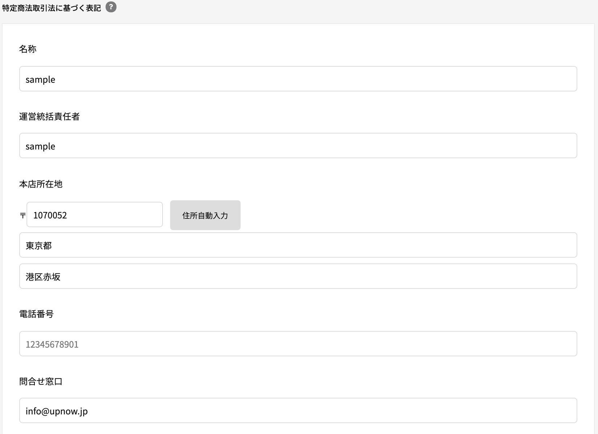Click the 名称 label

pyautogui.click(x=28, y=49)
